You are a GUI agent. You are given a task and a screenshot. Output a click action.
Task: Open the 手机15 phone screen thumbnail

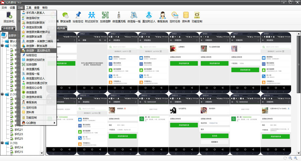[245, 124]
